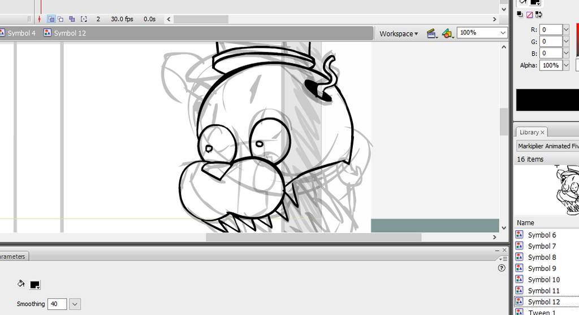Switch to the Library tab

(x=529, y=132)
